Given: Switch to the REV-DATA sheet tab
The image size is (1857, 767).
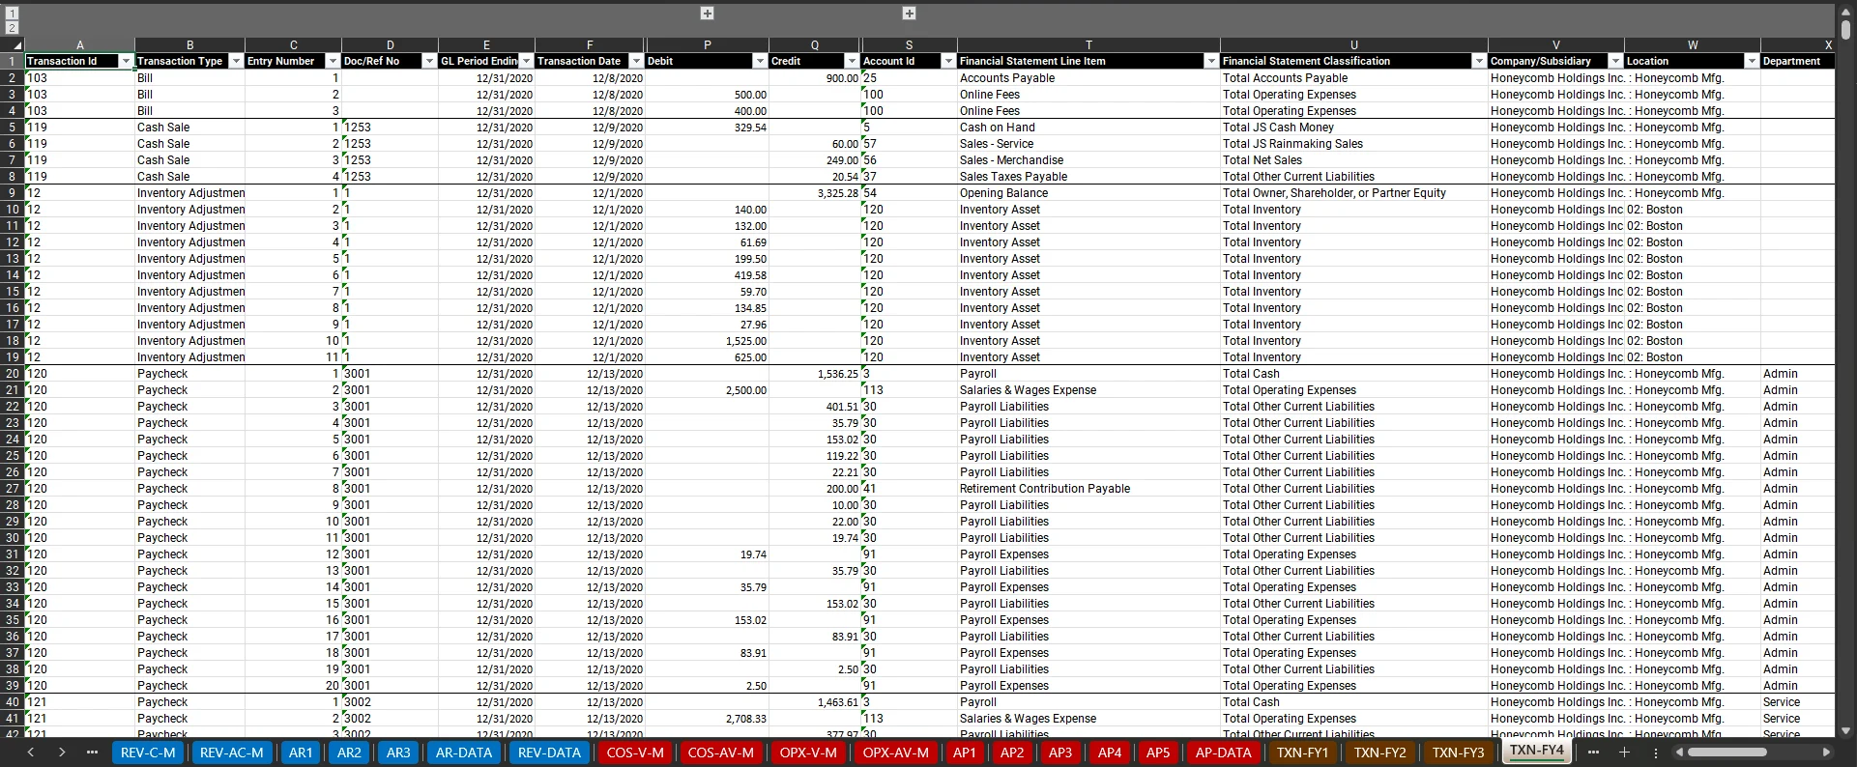Looking at the screenshot, I should pyautogui.click(x=549, y=753).
